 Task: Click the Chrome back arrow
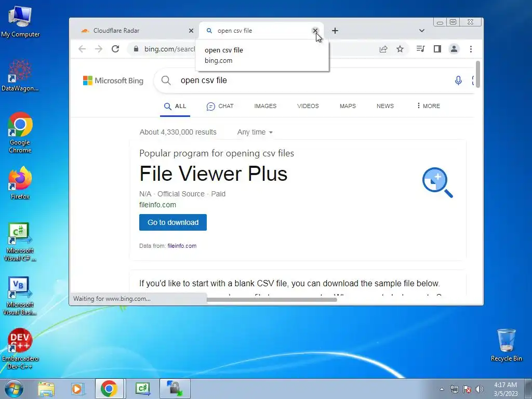coord(82,49)
